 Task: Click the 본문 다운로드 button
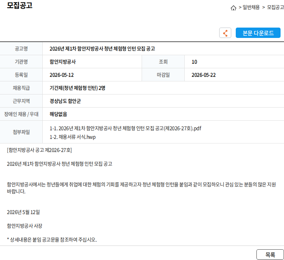pos(258,33)
